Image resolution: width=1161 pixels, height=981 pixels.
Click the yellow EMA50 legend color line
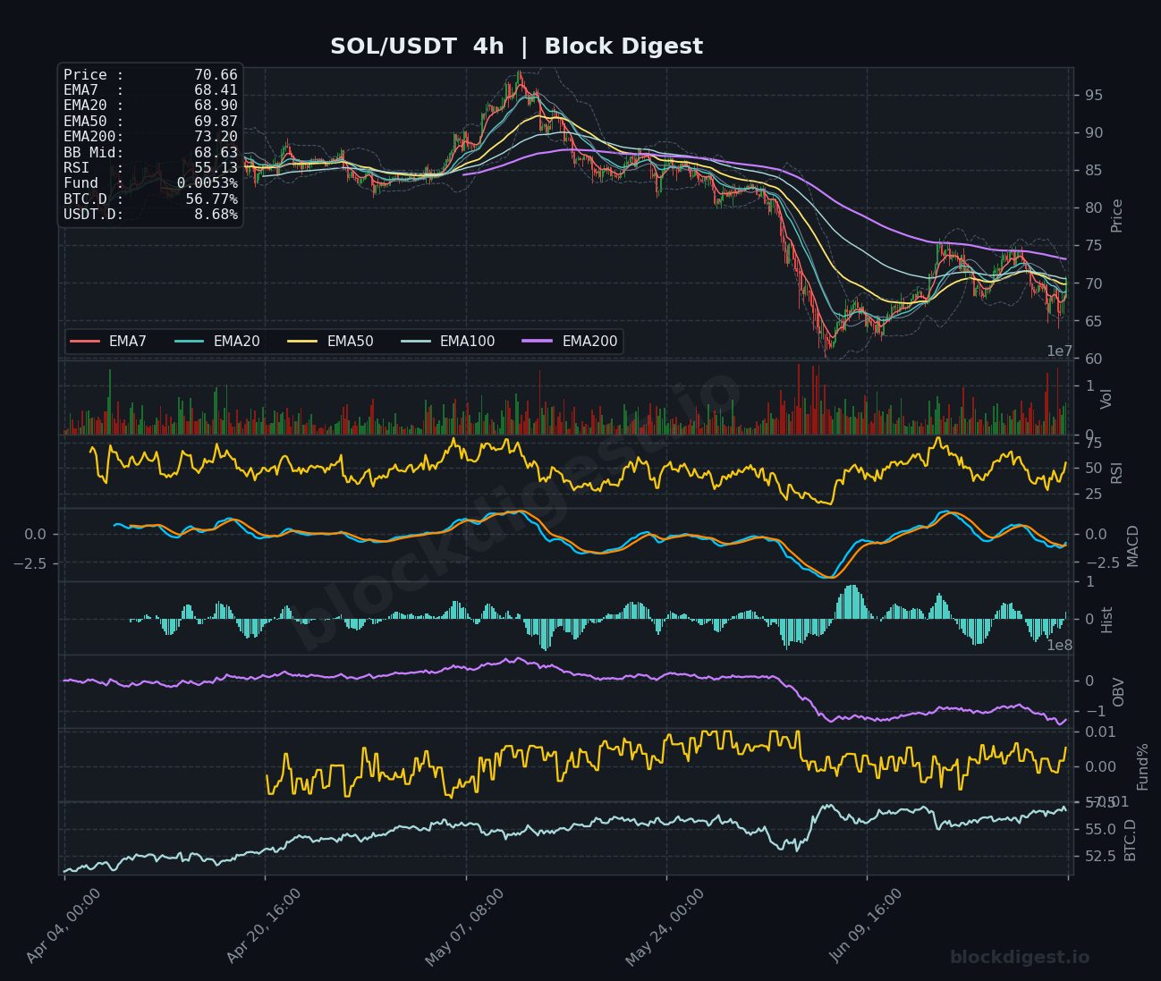[x=302, y=342]
